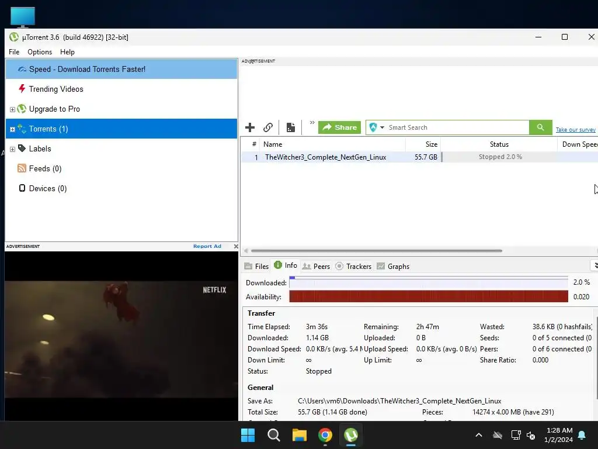Click into the Smart Search field

coord(457,127)
